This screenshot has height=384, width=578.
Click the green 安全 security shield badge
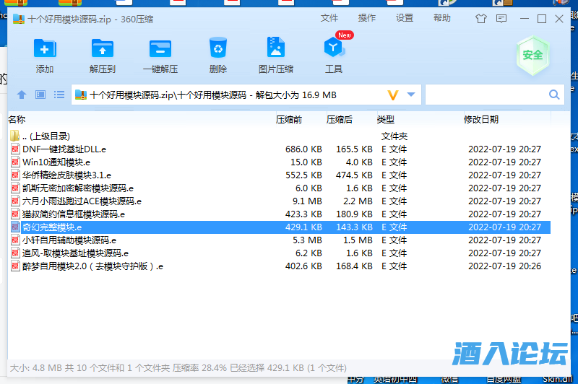(532, 55)
